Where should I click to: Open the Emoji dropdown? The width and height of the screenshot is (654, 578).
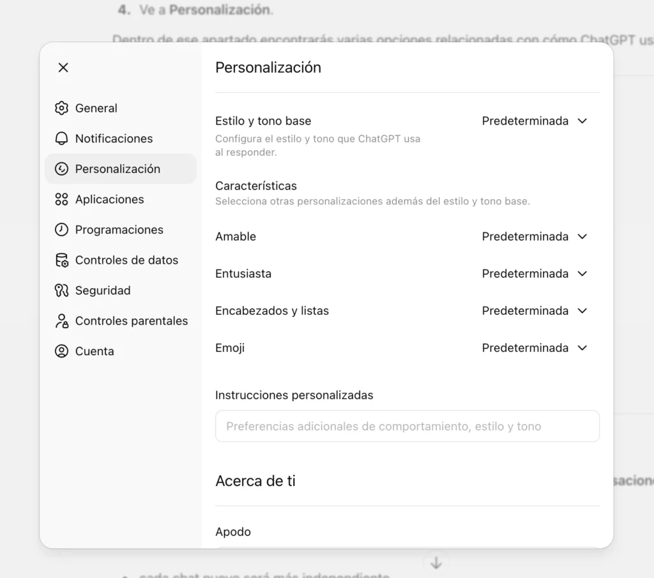(x=534, y=348)
